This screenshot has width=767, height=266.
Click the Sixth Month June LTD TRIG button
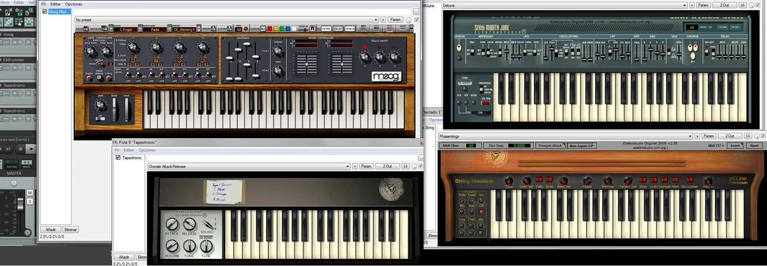tap(485, 103)
